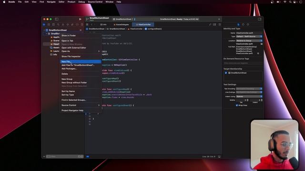Open the Source Control menu in menu bar
Screen dimensions: 305x171
click(95, 2)
